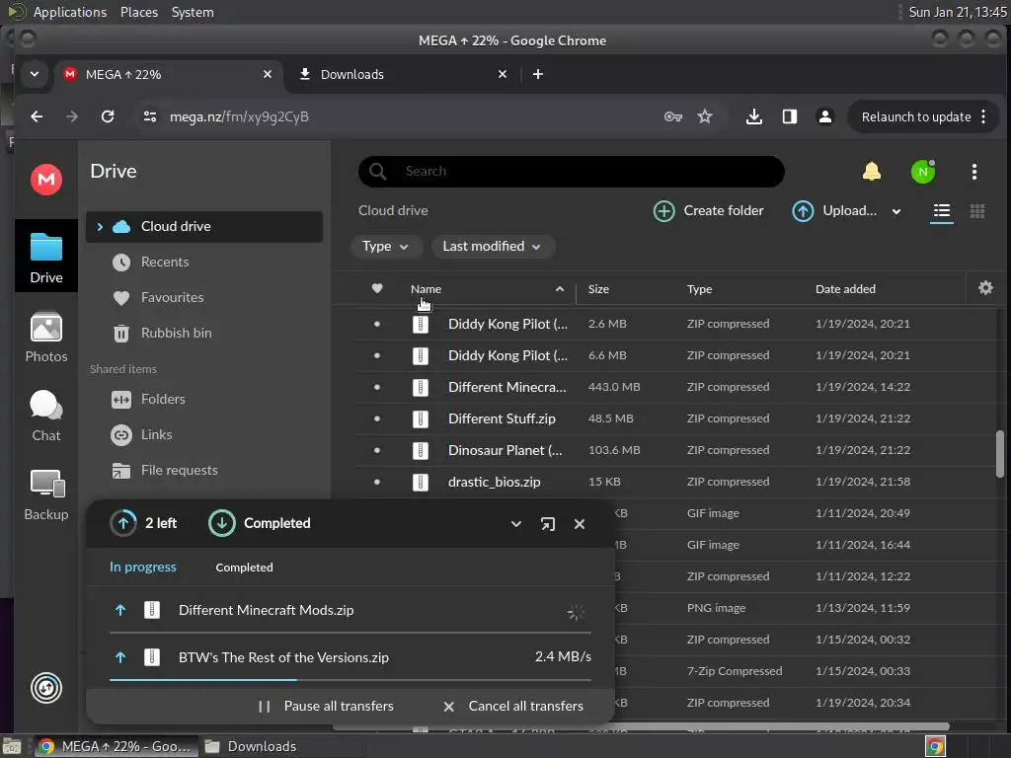Click the mega.nz address bar URL
The width and height of the screenshot is (1011, 758).
pyautogui.click(x=239, y=116)
